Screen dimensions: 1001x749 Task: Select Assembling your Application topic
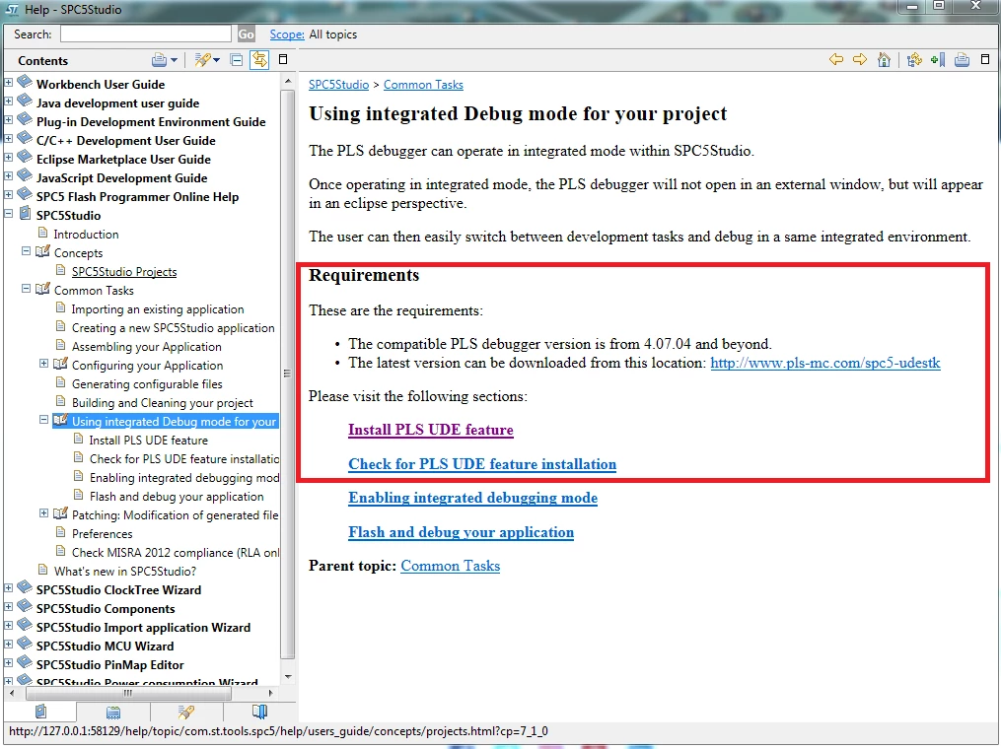[146, 347]
